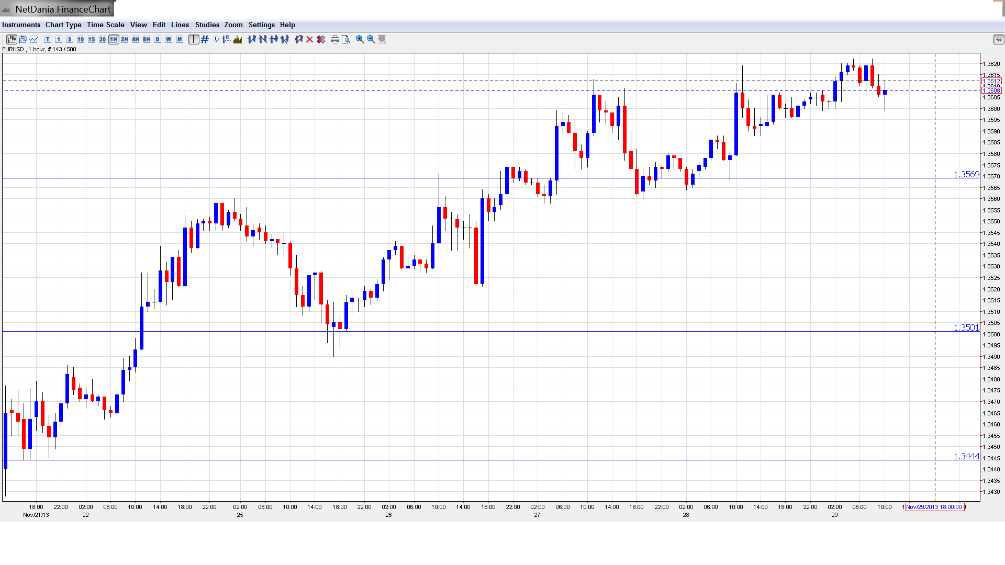The width and height of the screenshot is (1005, 565).
Task: Select the candlestick chart type icon
Action: pos(12,39)
